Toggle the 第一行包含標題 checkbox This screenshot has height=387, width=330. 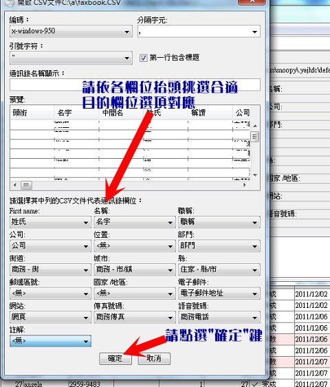point(144,58)
